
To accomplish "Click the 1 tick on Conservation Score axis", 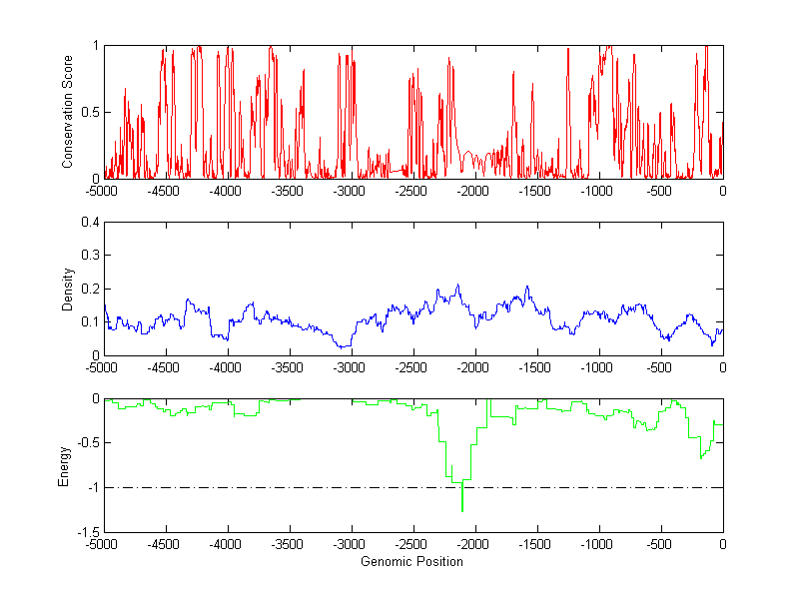I will tap(95, 46).
